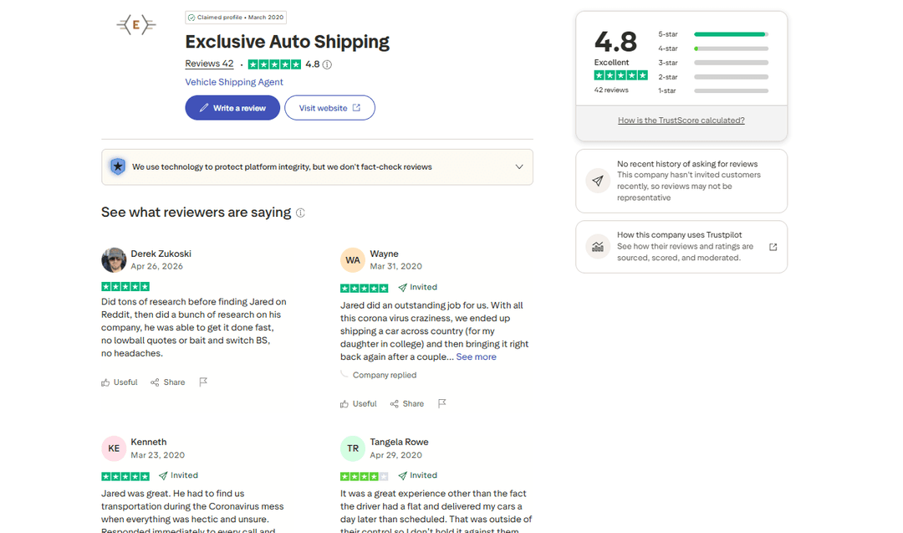Image resolution: width=903 pixels, height=533 pixels.
Task: Click the blue shield star icon in the integrity banner
Action: pos(118,167)
